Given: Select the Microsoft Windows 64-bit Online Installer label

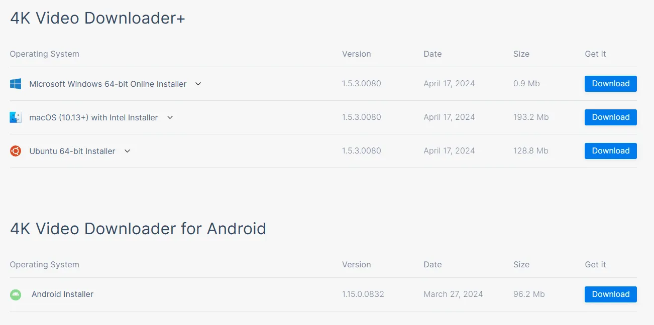Looking at the screenshot, I should (108, 84).
